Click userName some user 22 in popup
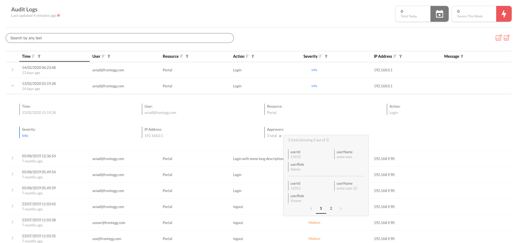 click(347, 188)
